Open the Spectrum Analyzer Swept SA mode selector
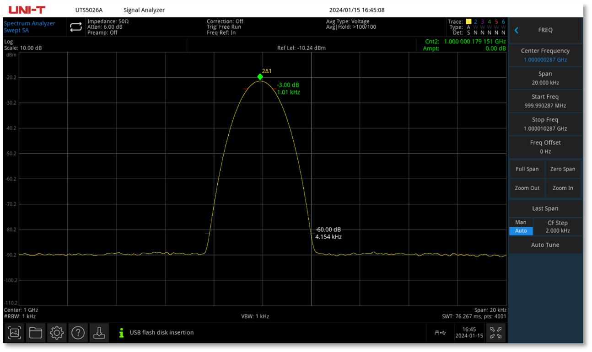The image size is (592, 352). [30, 27]
